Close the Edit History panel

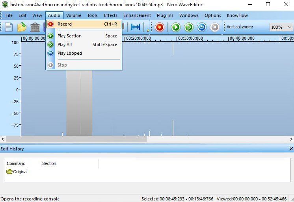(291, 149)
